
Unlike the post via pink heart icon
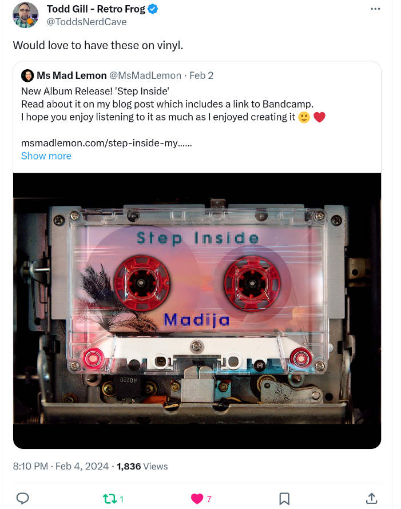[x=197, y=499]
